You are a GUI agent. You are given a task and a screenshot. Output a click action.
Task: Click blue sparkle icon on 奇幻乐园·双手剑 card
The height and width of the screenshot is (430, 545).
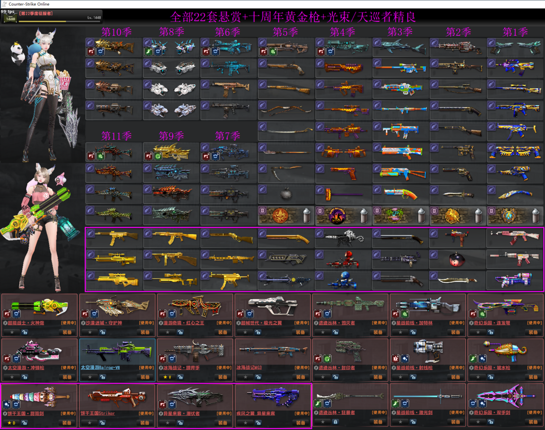pos(482,404)
